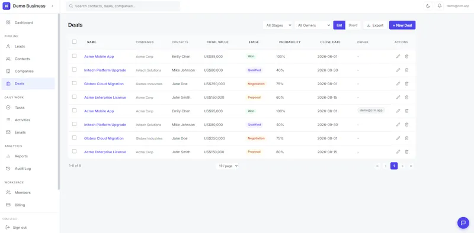
Task: Click the COMPANIES column header
Action: (145, 42)
